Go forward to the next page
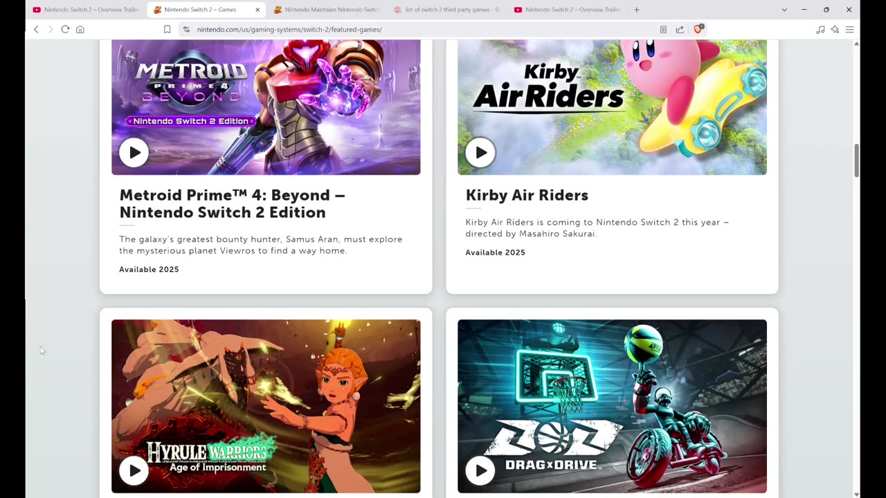Image resolution: width=886 pixels, height=498 pixels. (50, 29)
